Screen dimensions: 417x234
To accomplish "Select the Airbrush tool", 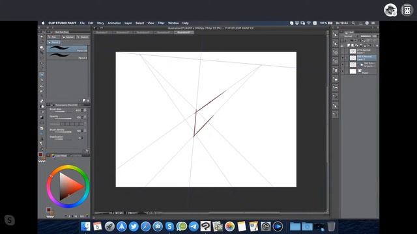I will click(x=42, y=91).
